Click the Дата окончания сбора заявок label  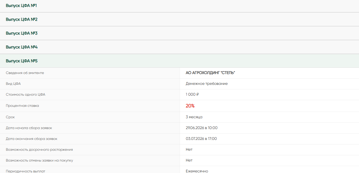(31, 139)
